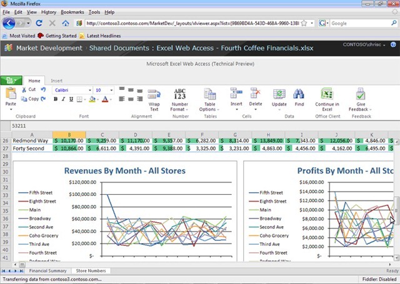This screenshot has height=284, width=400.
Task: Open the font color dropdown arrow
Action: tap(111, 100)
